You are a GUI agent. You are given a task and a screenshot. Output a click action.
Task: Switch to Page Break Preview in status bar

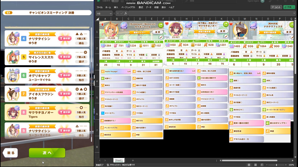[x=262, y=165]
